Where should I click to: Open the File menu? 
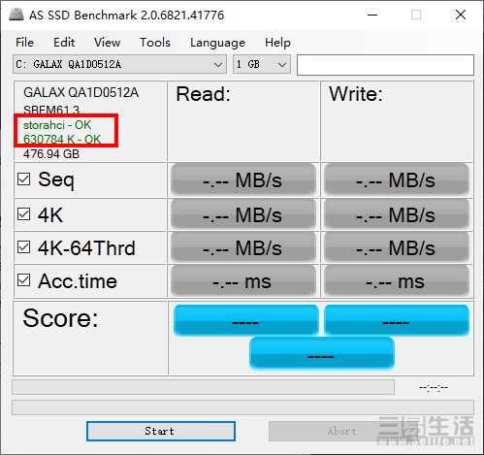click(x=24, y=43)
